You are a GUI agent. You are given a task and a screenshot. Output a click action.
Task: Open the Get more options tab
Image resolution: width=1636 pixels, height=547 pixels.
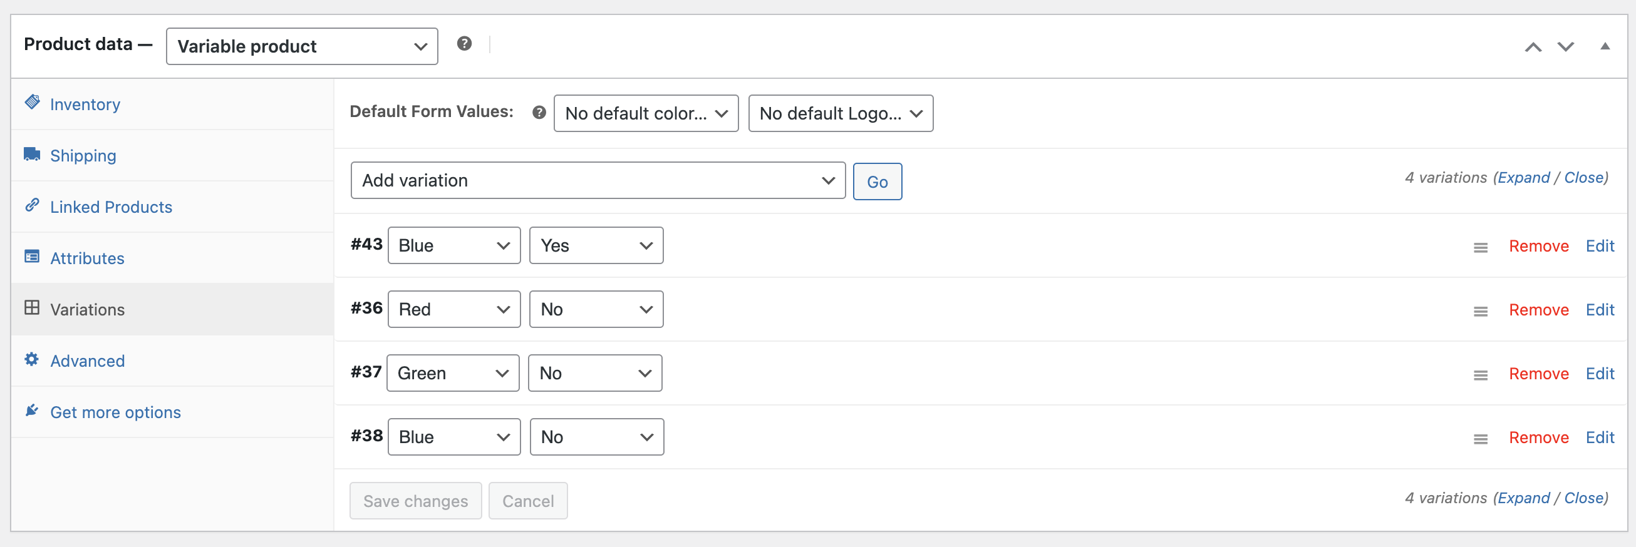[172, 412]
